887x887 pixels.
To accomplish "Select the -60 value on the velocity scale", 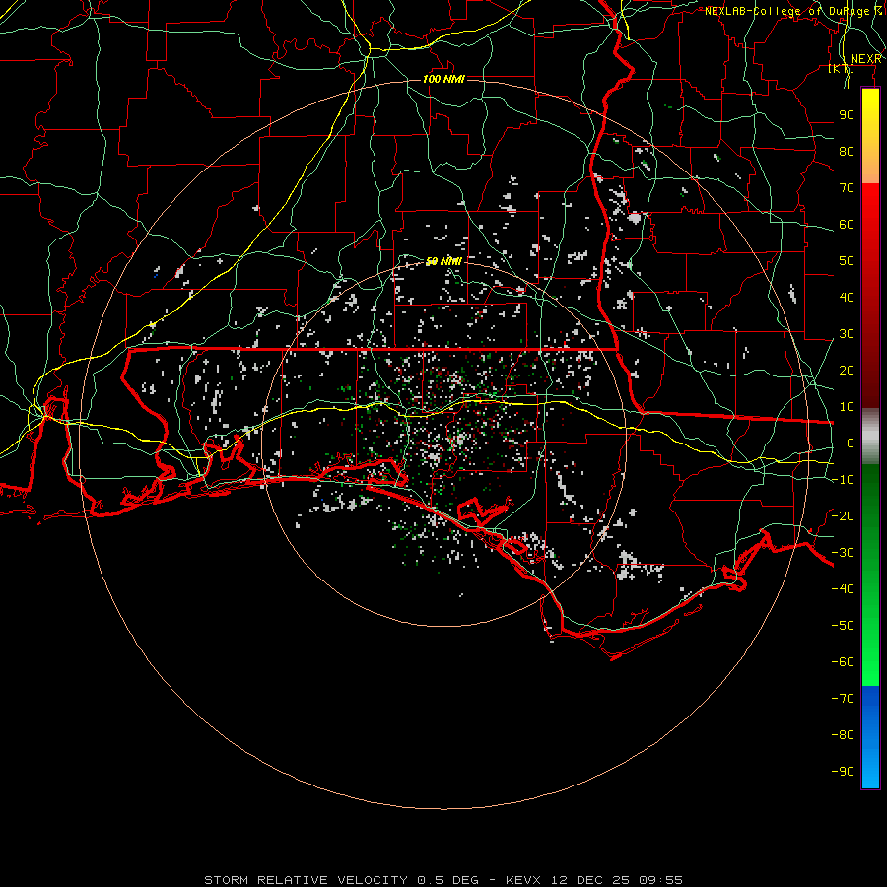I will (843, 662).
